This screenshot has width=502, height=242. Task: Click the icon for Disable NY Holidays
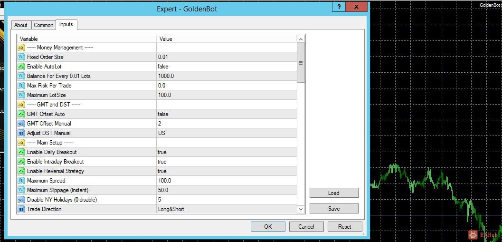[21, 200]
